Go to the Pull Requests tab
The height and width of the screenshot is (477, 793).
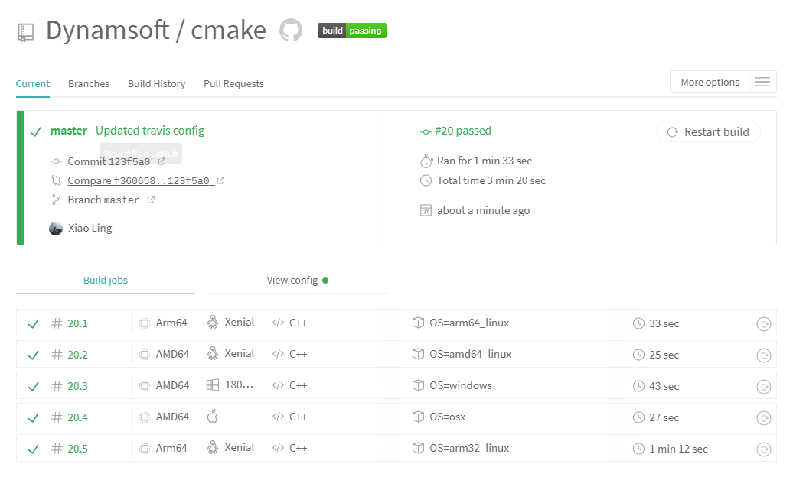pyautogui.click(x=233, y=84)
